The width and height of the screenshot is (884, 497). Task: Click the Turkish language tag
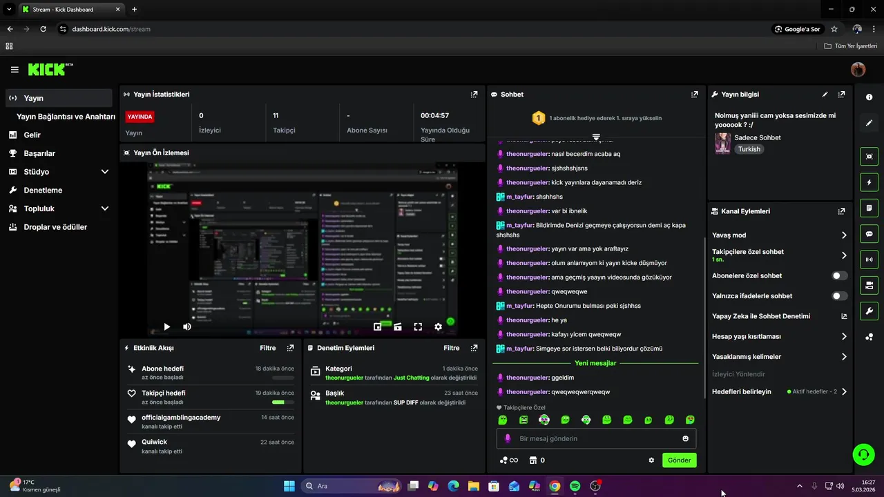(x=749, y=149)
